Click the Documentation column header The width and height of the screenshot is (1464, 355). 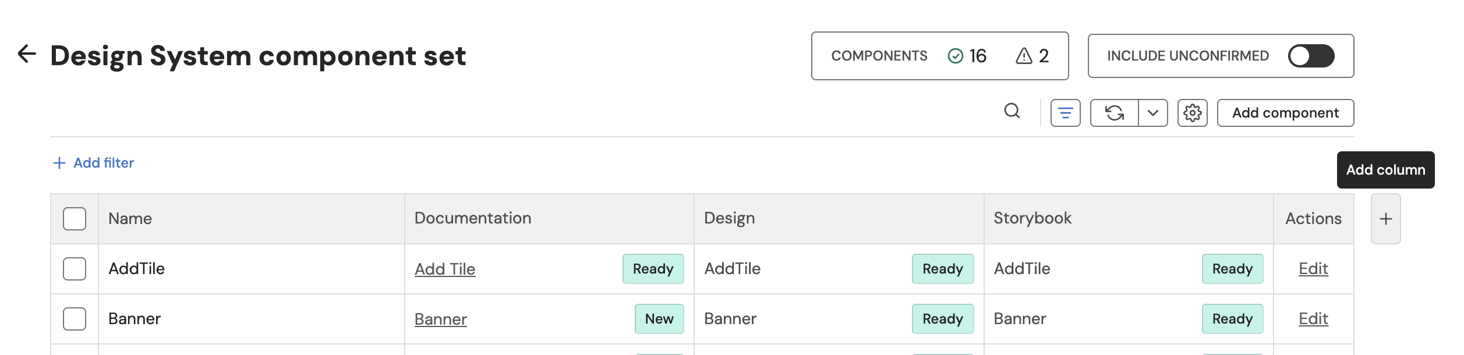472,218
